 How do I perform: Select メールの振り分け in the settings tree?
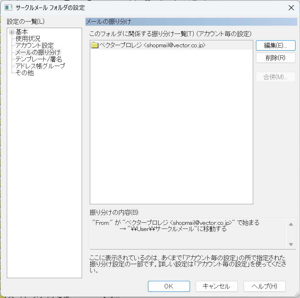(x=38, y=52)
